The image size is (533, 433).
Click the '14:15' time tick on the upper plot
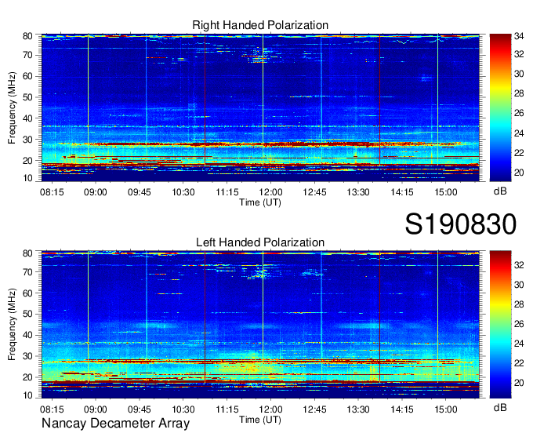(x=402, y=192)
